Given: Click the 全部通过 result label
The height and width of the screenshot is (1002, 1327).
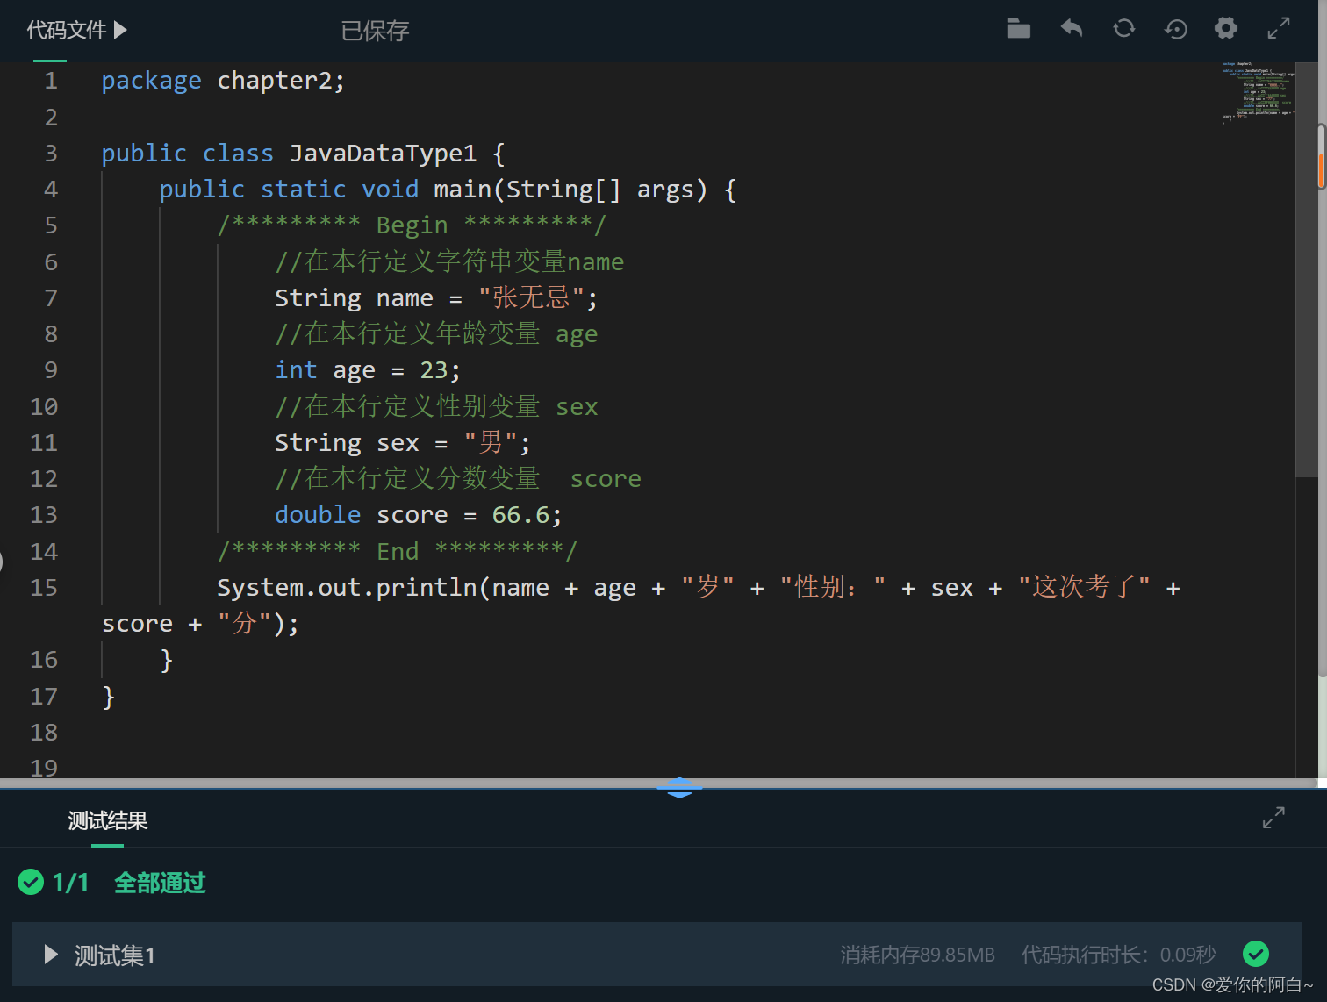Looking at the screenshot, I should [159, 883].
